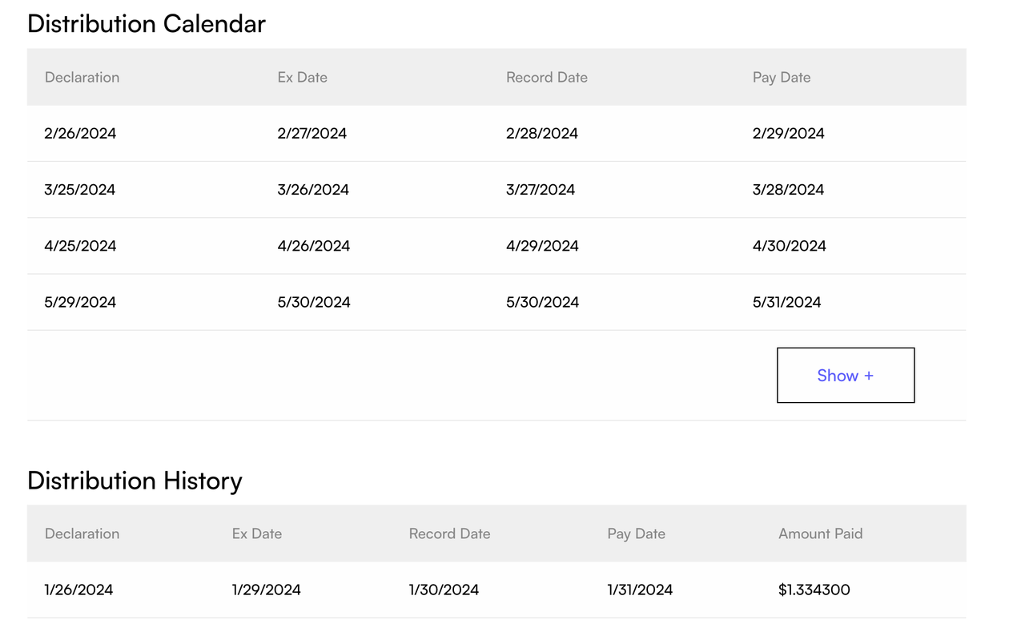Click the 4/29/2024 record date entry
This screenshot has width=1025, height=624.
tap(542, 246)
